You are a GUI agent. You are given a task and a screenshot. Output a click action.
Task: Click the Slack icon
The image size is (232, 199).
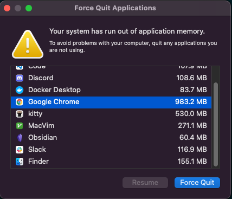[20, 150]
